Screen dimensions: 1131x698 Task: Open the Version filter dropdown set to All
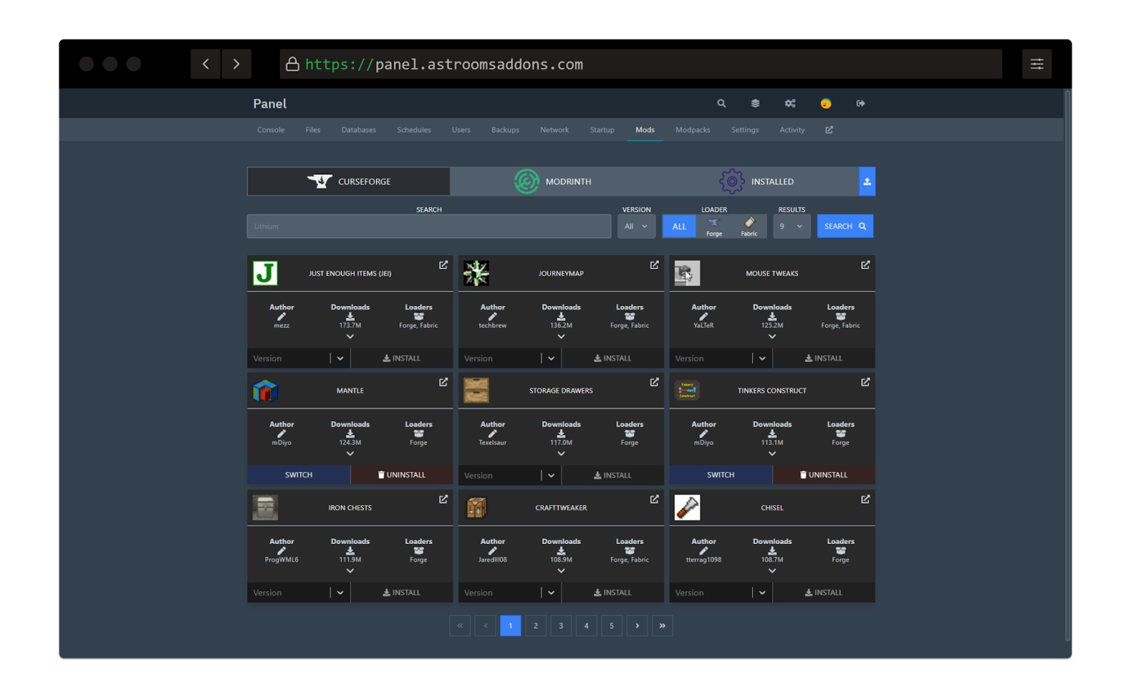coord(636,227)
